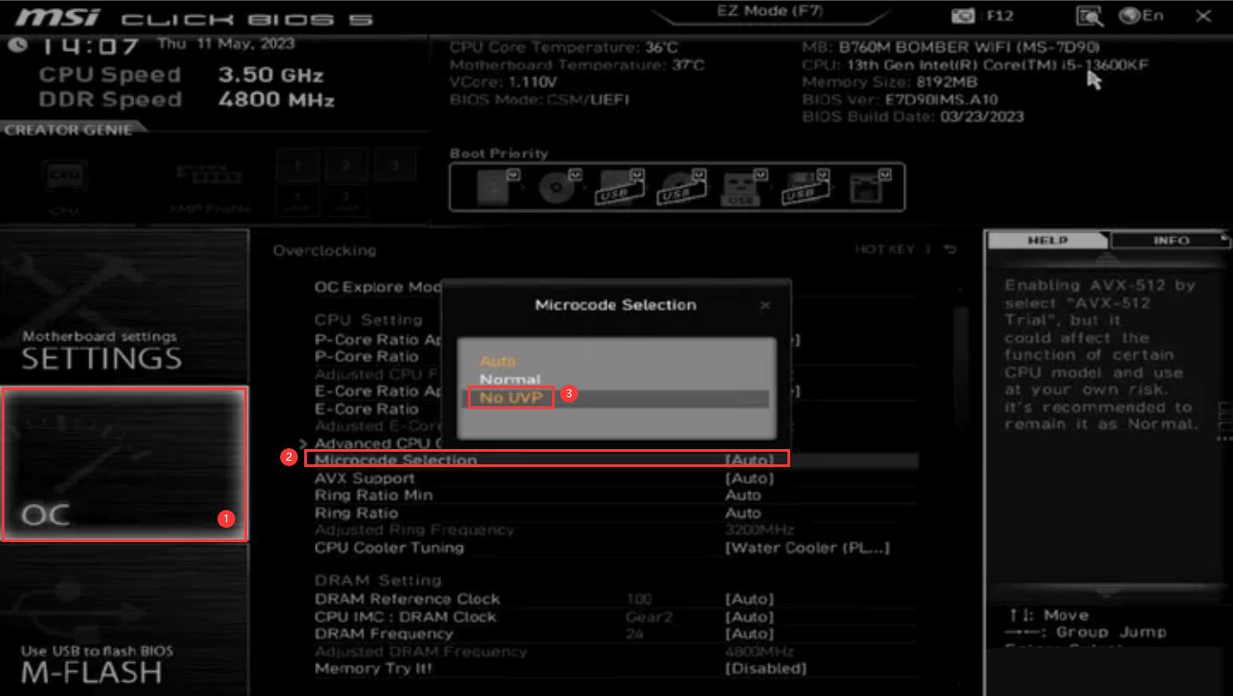Click the Adjusted DRAM Frequency 4800MHz value

click(759, 651)
